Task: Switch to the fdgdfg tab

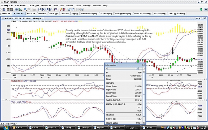Action: pyautogui.click(x=75, y=14)
